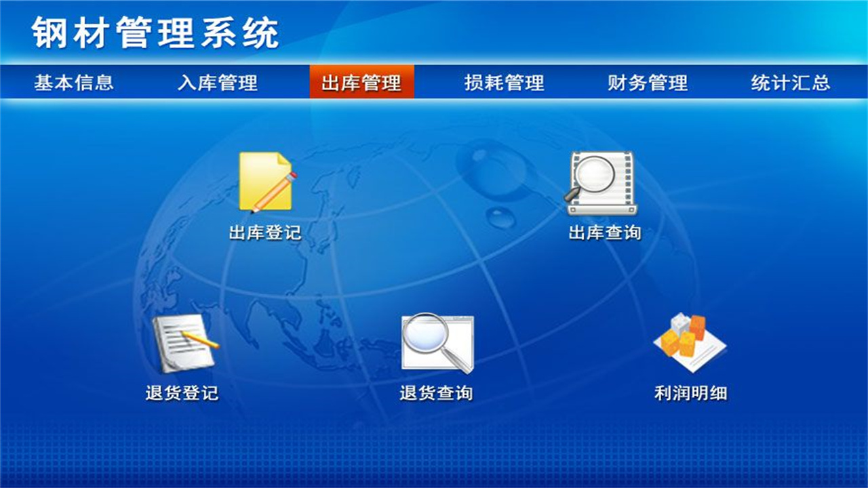Select the 出库管理 tab
868x488 pixels.
pos(361,83)
